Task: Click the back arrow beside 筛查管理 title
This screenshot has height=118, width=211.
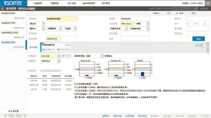Action: pos(2,9)
